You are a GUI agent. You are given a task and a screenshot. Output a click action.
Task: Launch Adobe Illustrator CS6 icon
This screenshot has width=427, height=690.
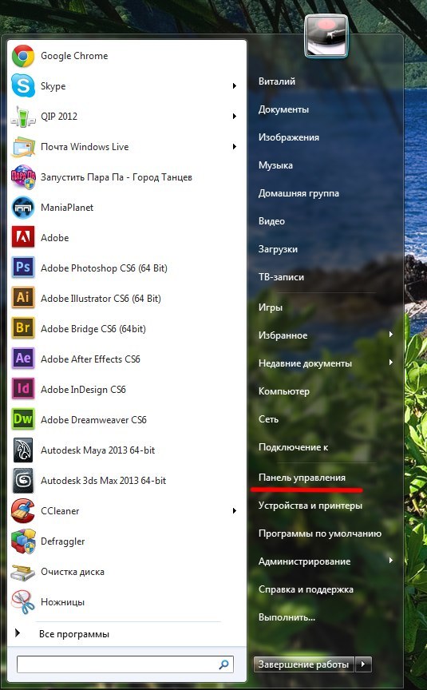click(23, 298)
